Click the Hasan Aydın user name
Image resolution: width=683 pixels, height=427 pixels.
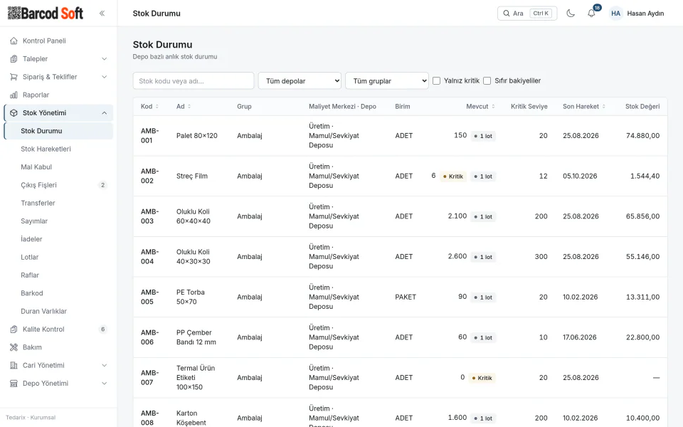[x=645, y=14]
